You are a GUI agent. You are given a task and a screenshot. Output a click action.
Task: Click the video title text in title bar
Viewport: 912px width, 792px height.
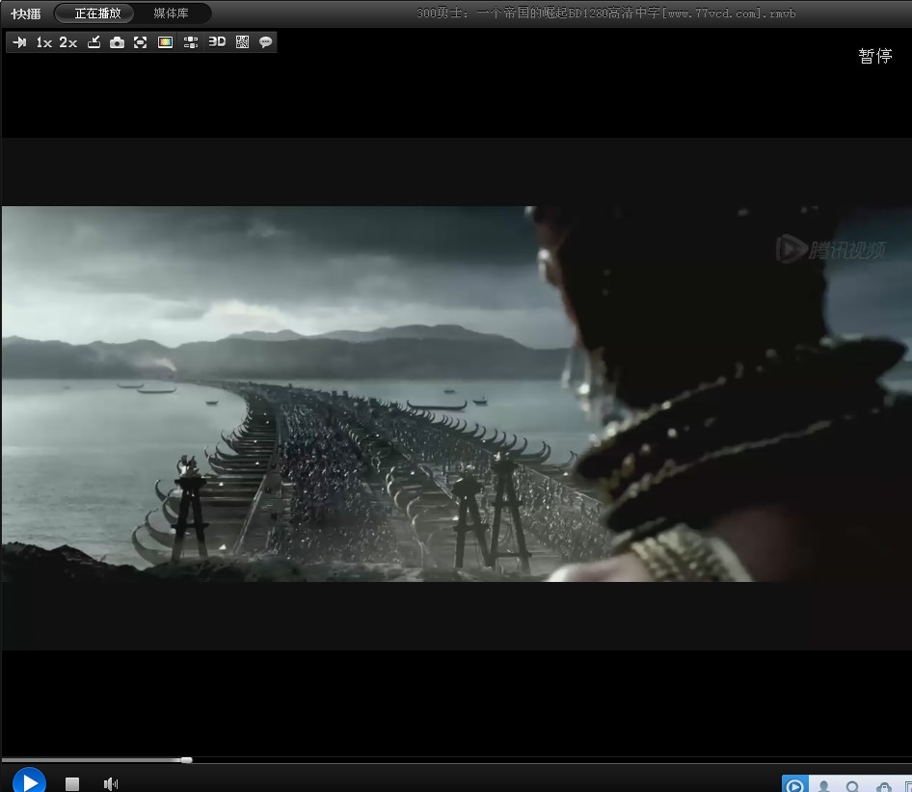coord(606,13)
